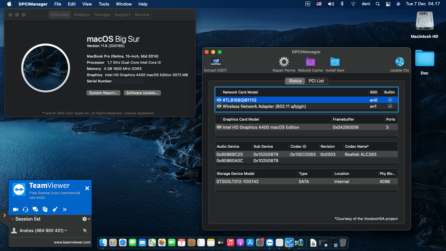
Task: Start TeamViewer video call icon
Action: [15, 209]
